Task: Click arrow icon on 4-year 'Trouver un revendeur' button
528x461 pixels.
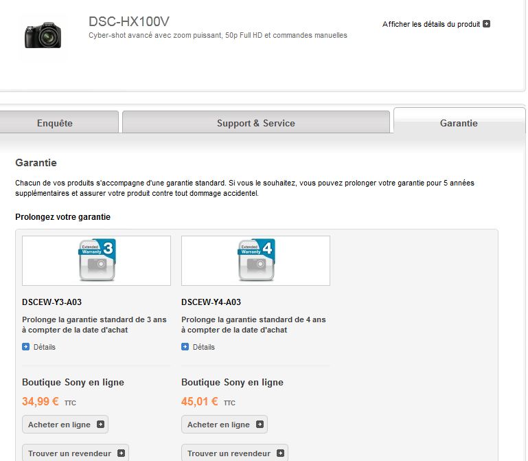Action: click(280, 453)
